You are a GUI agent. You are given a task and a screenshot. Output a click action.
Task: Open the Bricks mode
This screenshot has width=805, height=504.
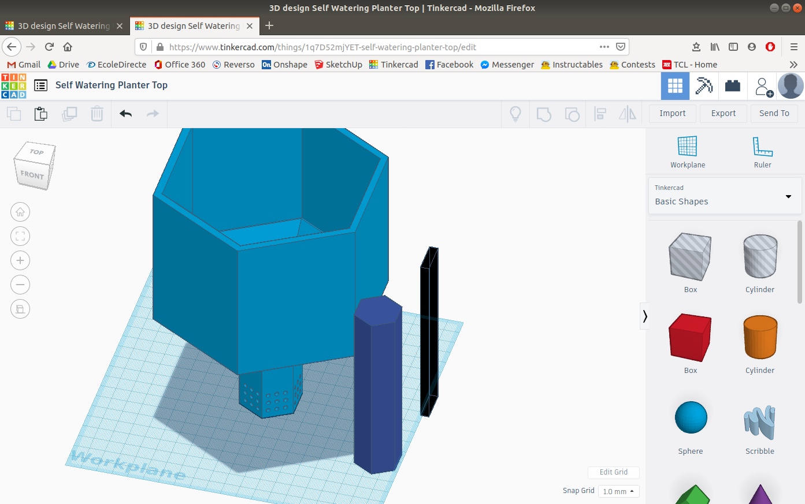pos(733,86)
